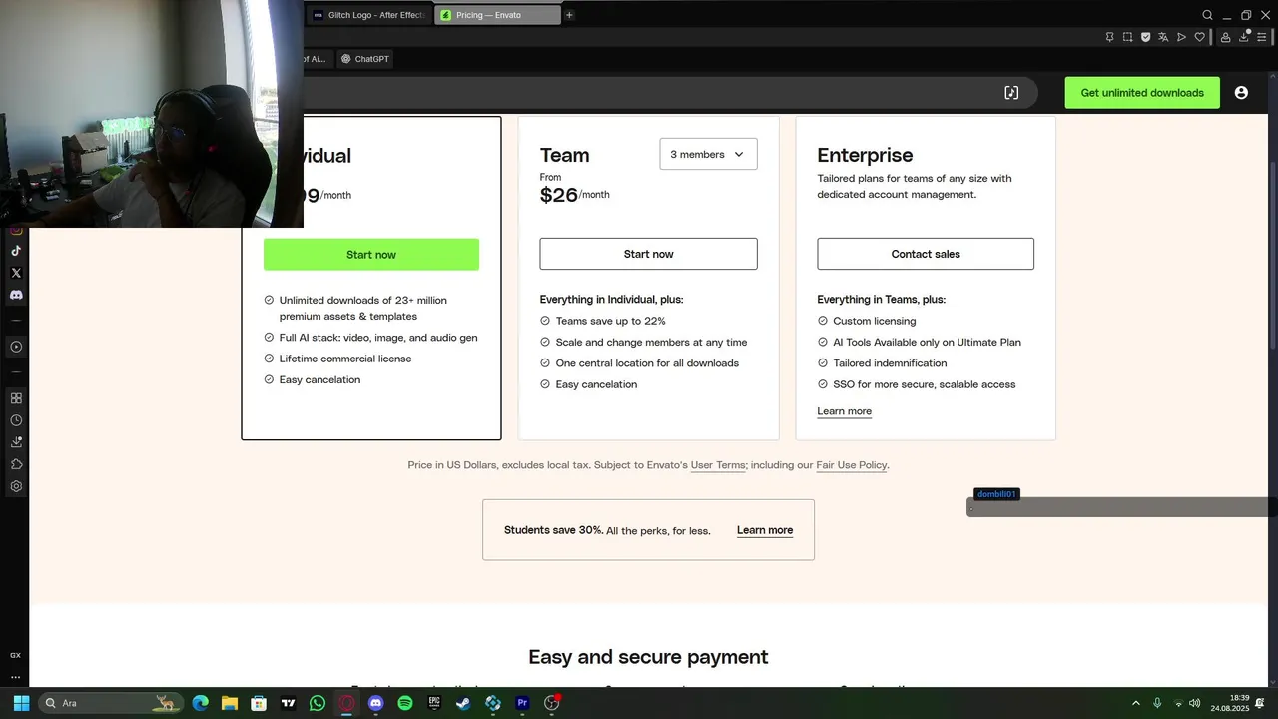Screen dimensions: 1278x719
Task: Open Steam from the taskbar
Action: tap(463, 703)
